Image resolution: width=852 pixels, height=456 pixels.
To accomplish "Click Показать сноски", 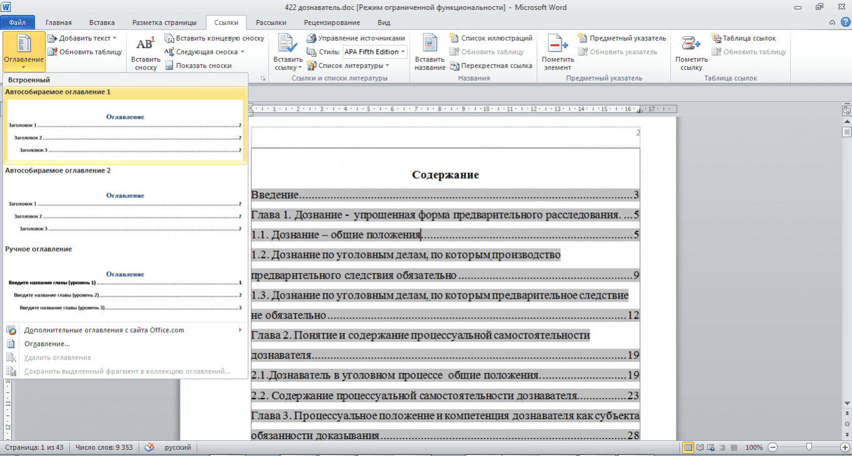I will 198,66.
